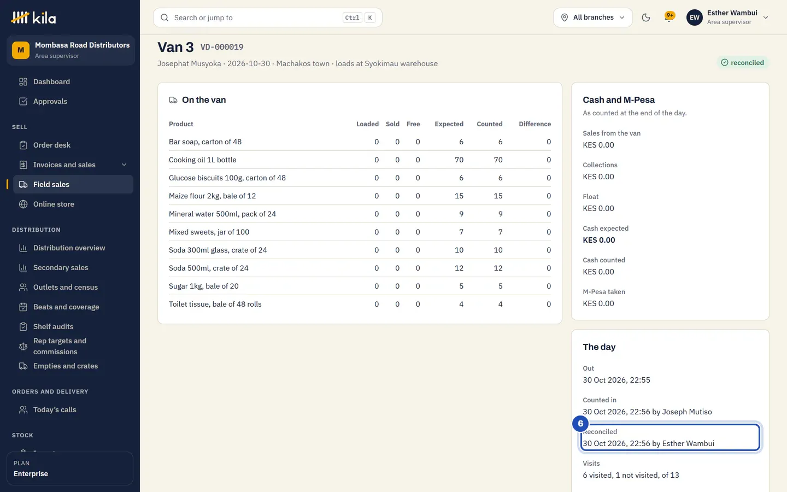
Task: Click the Invoices and sales receipt icon
Action: 23,165
